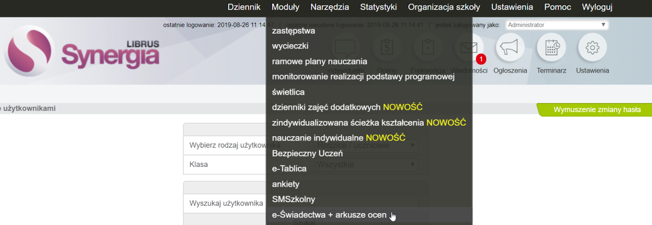Click Wyloguj to log out
This screenshot has width=652, height=225.
pyautogui.click(x=597, y=7)
